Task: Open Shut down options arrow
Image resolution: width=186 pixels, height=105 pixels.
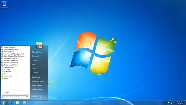Action: pyautogui.click(x=40, y=97)
